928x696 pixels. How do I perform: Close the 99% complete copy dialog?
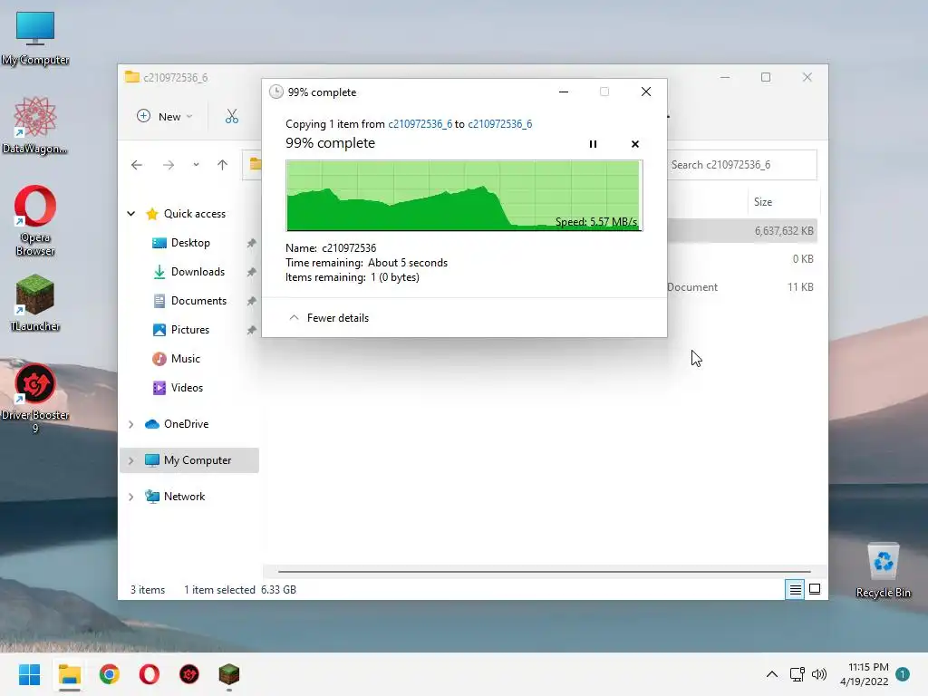(x=645, y=92)
